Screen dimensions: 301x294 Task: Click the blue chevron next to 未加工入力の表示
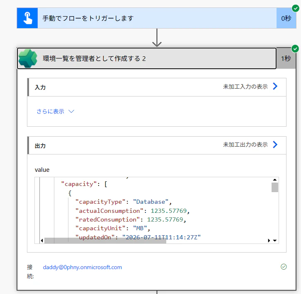pos(275,86)
